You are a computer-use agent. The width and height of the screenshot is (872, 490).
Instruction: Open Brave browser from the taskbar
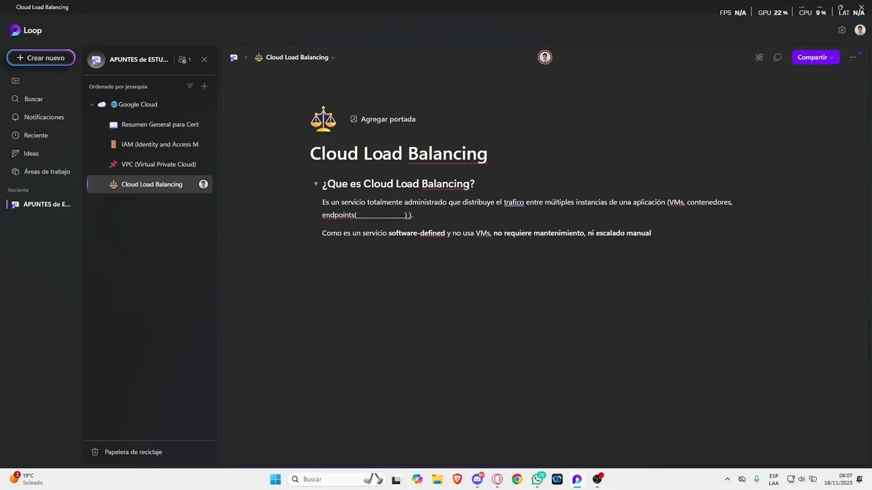tap(457, 479)
